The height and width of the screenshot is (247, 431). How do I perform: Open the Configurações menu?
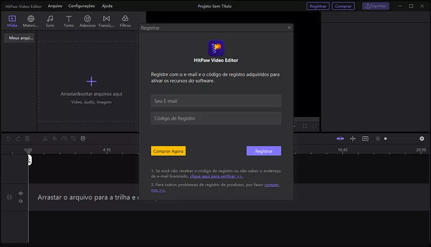(x=81, y=6)
